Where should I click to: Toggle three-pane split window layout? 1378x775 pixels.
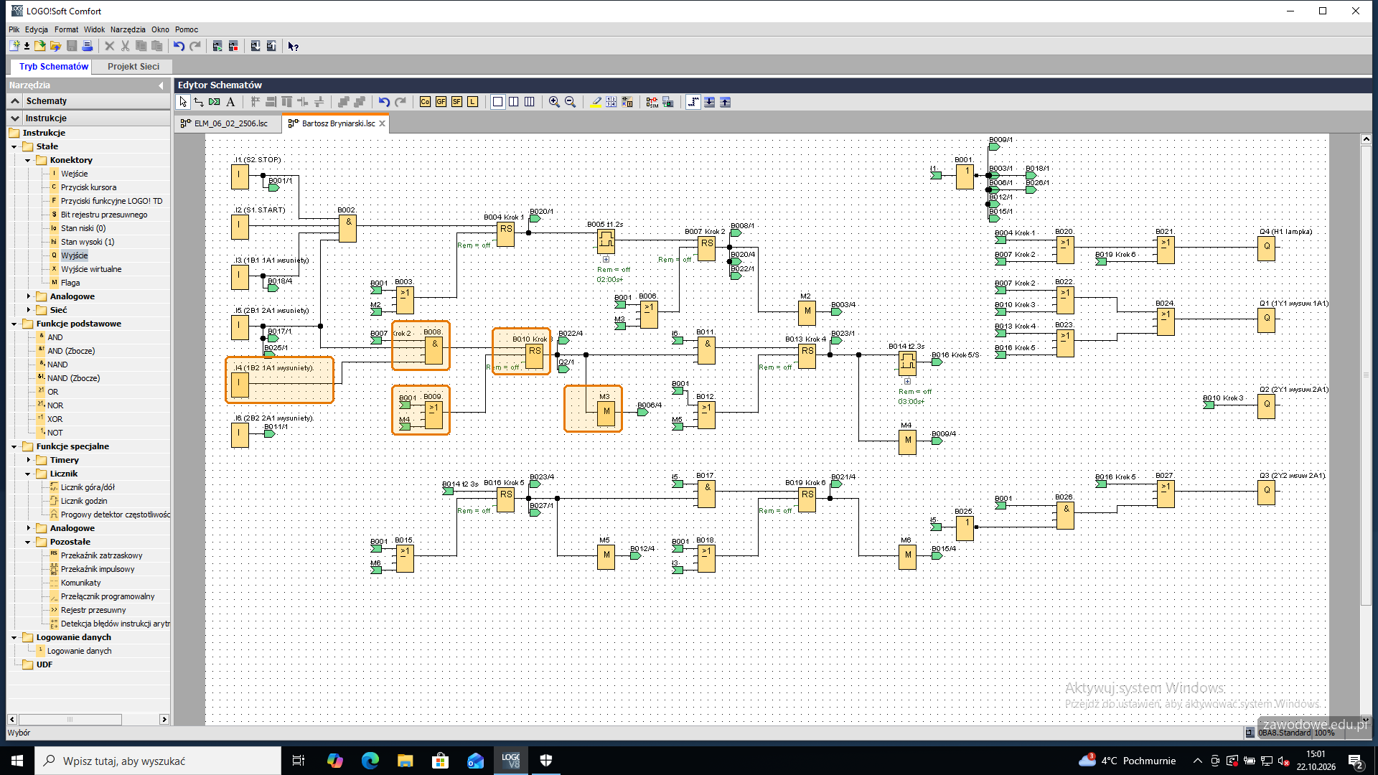click(529, 102)
